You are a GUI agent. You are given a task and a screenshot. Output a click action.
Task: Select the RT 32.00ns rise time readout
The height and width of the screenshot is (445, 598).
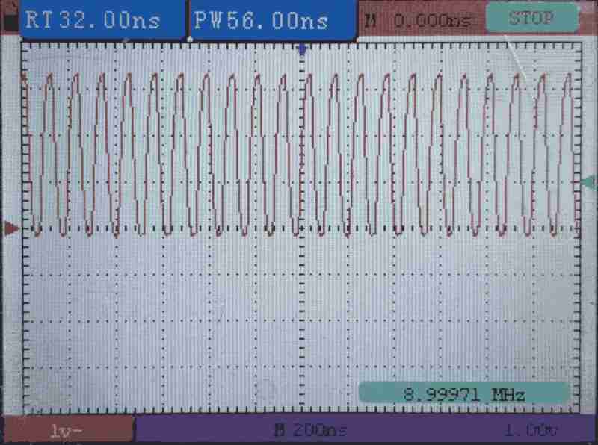click(93, 19)
